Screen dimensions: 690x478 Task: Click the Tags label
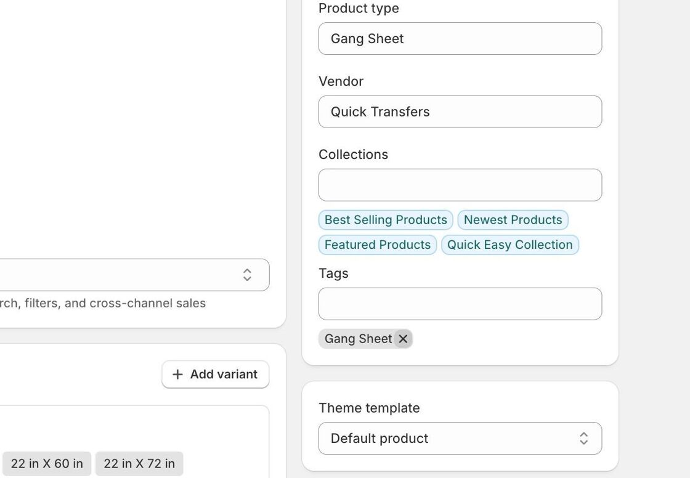333,273
